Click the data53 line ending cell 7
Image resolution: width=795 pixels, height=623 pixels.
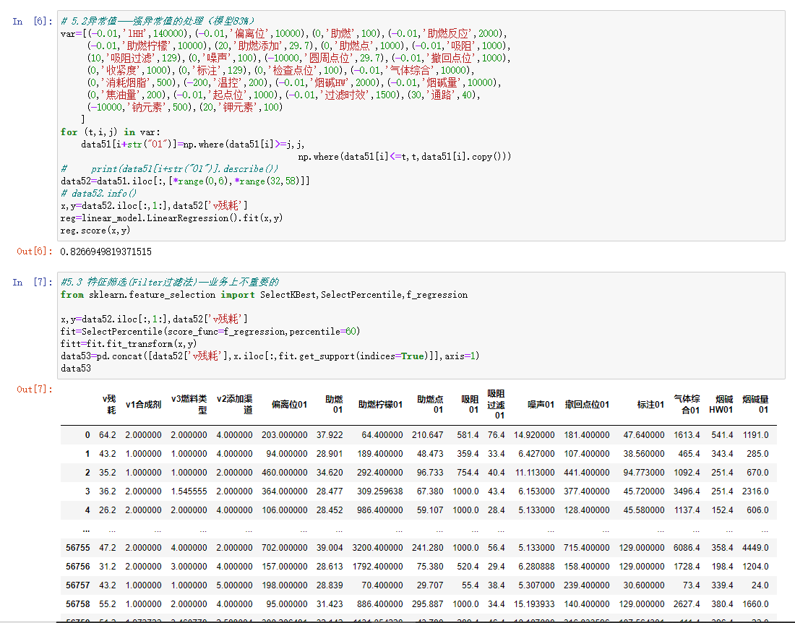pyautogui.click(x=76, y=369)
